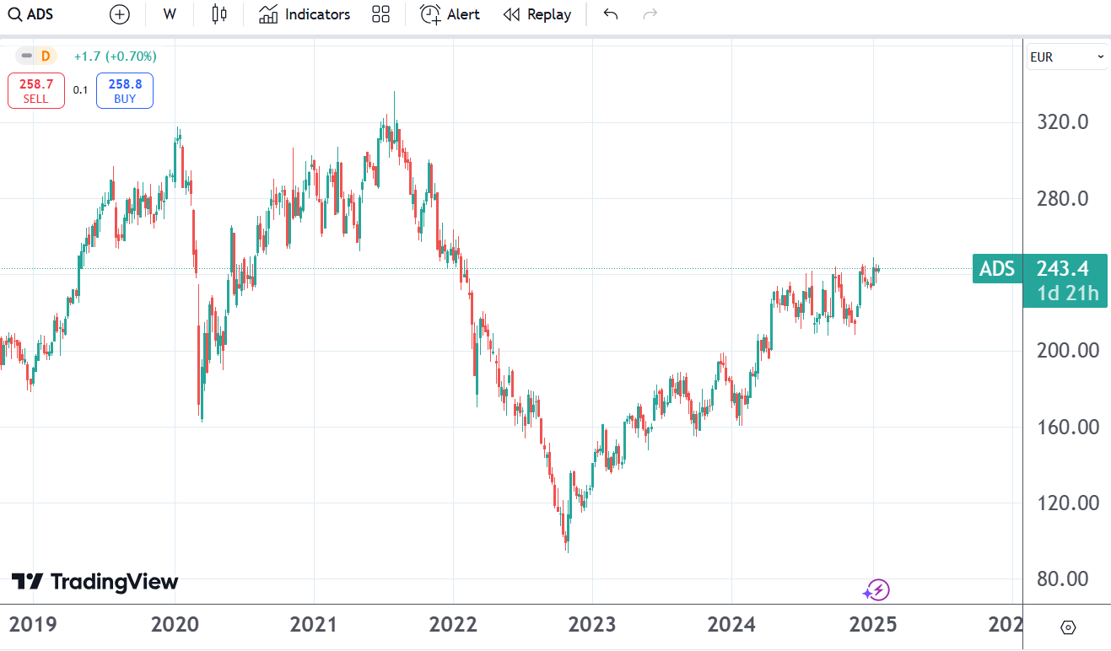The width and height of the screenshot is (1111, 651).
Task: Open the Indicators menu
Action: [x=305, y=14]
